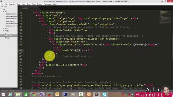The image size is (173, 97).
Task: Open the orange gear taskbar app
Action: [89, 95]
